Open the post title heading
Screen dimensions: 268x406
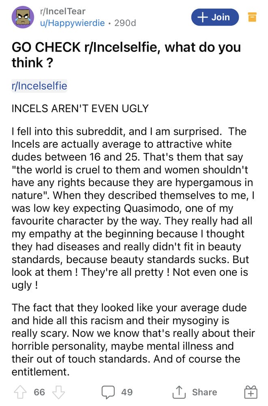[126, 55]
